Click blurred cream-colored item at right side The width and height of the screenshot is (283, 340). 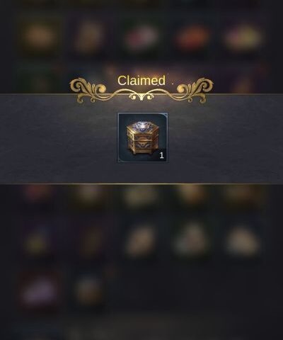click(243, 241)
